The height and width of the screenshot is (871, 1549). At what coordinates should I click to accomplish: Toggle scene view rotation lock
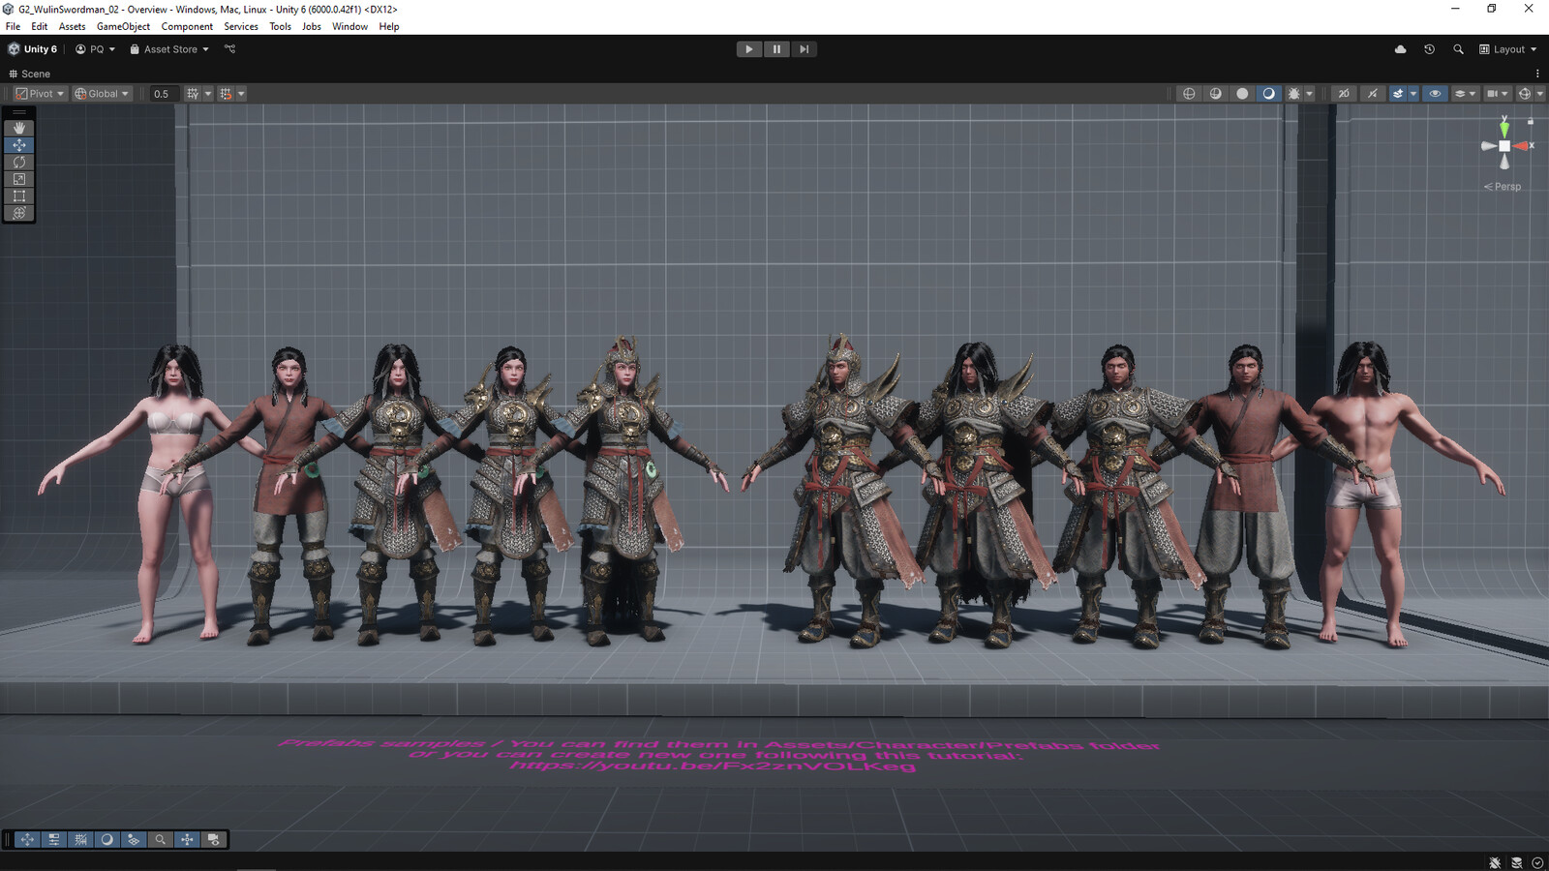point(1530,121)
